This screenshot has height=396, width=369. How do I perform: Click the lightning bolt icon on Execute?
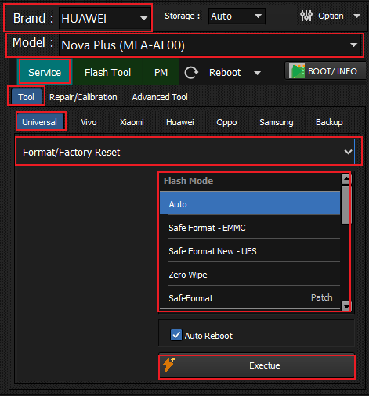(168, 365)
